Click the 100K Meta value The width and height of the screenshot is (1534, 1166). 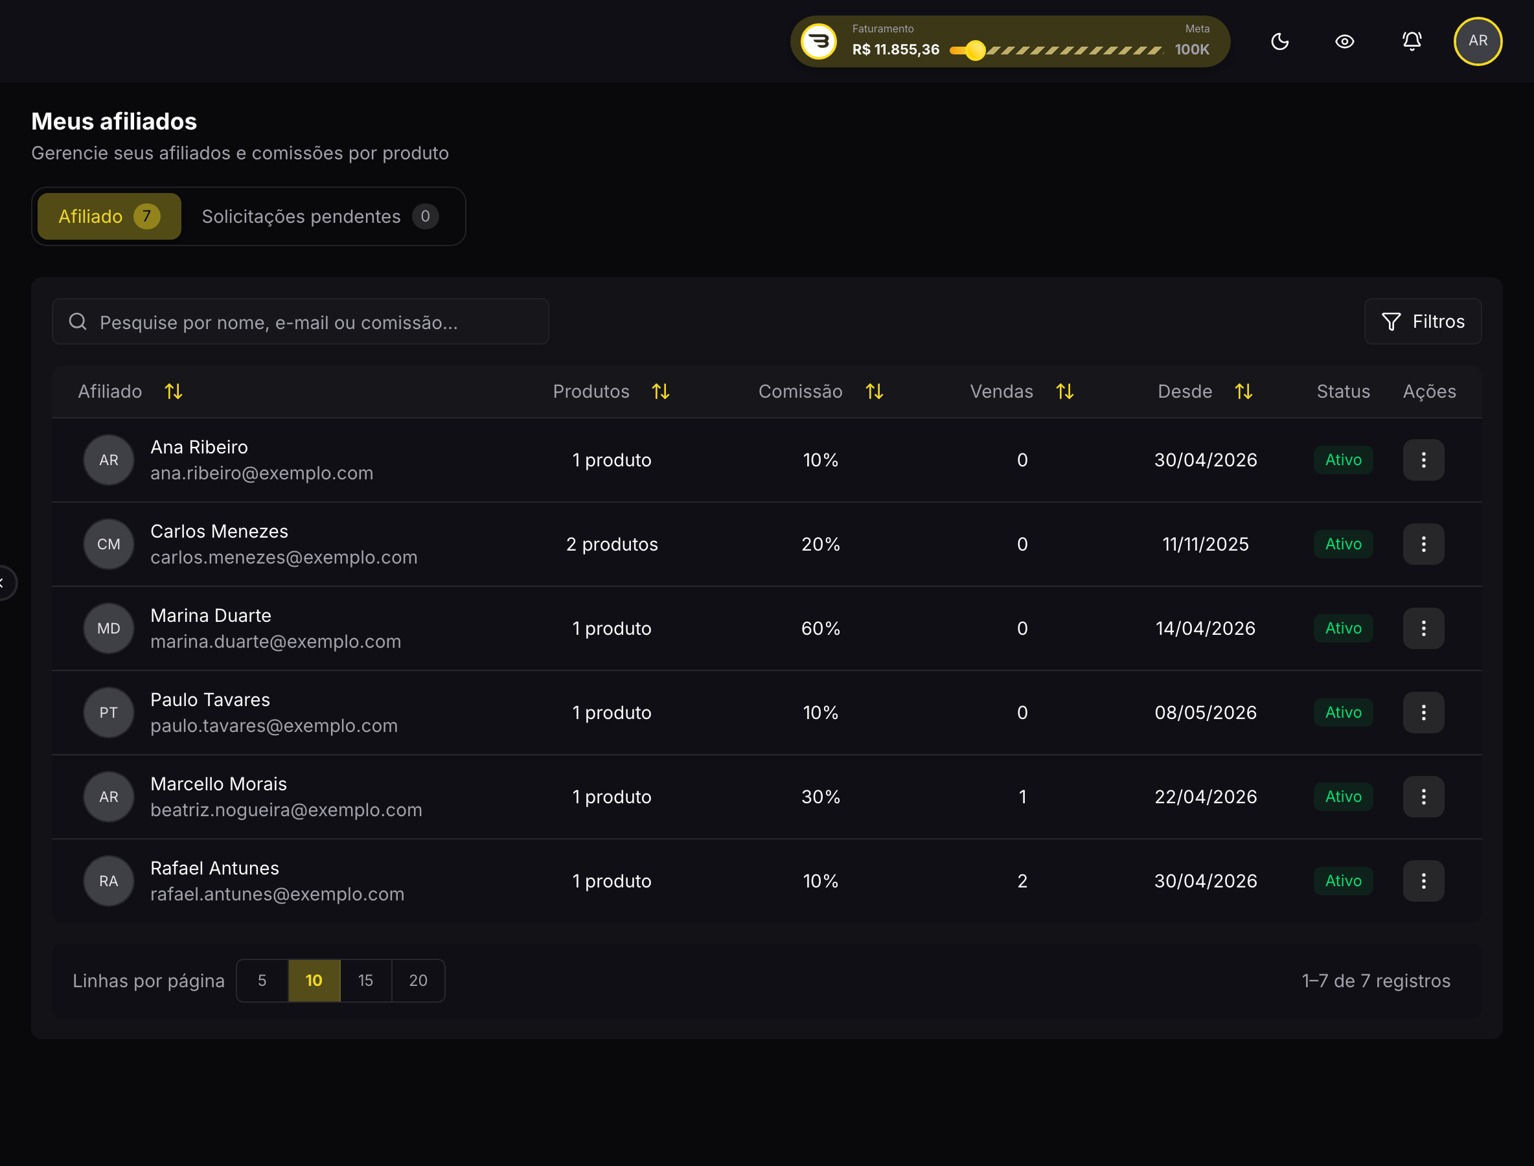click(1192, 50)
